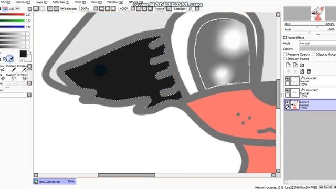The width and height of the screenshot is (336, 189).
Task: Open the Stabilizer value dropdown
Action: click(197, 9)
